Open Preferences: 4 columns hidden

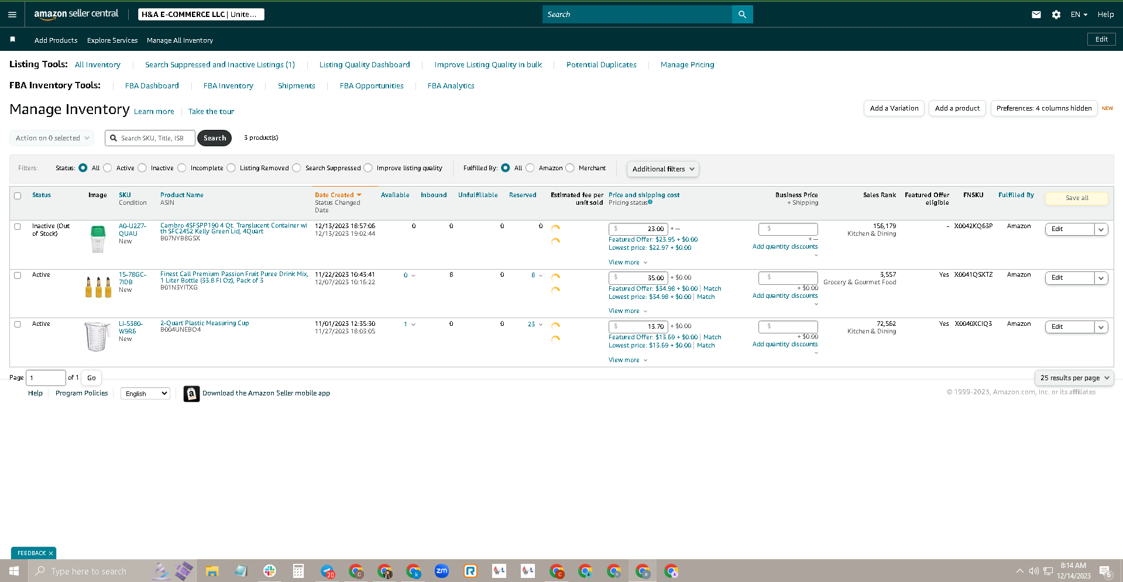(x=1044, y=108)
